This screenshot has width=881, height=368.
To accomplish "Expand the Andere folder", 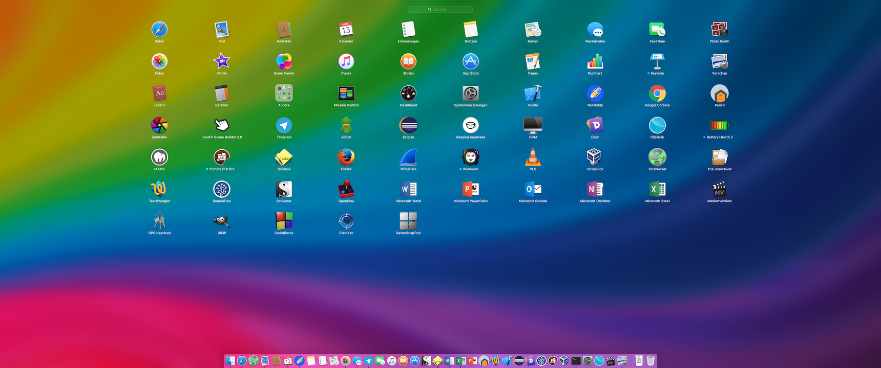I will (284, 94).
